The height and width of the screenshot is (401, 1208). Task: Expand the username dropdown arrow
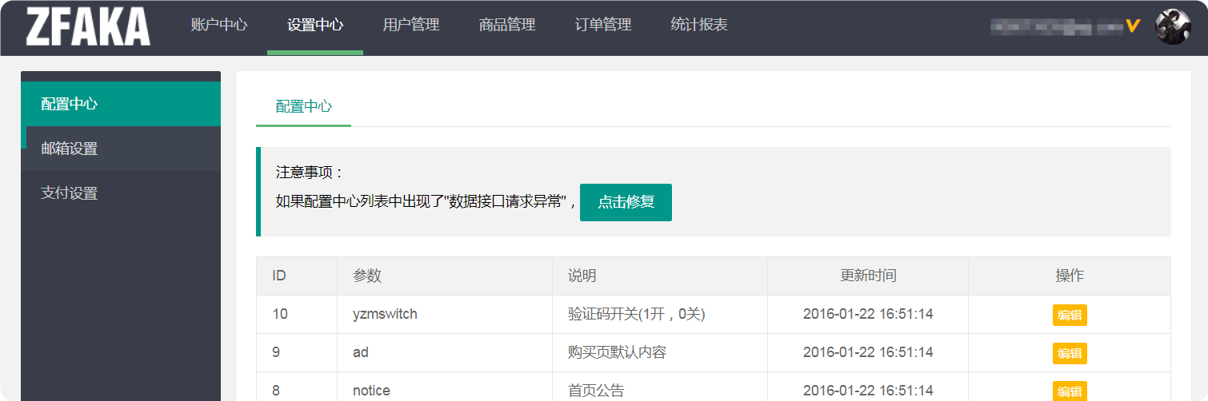tap(1132, 26)
